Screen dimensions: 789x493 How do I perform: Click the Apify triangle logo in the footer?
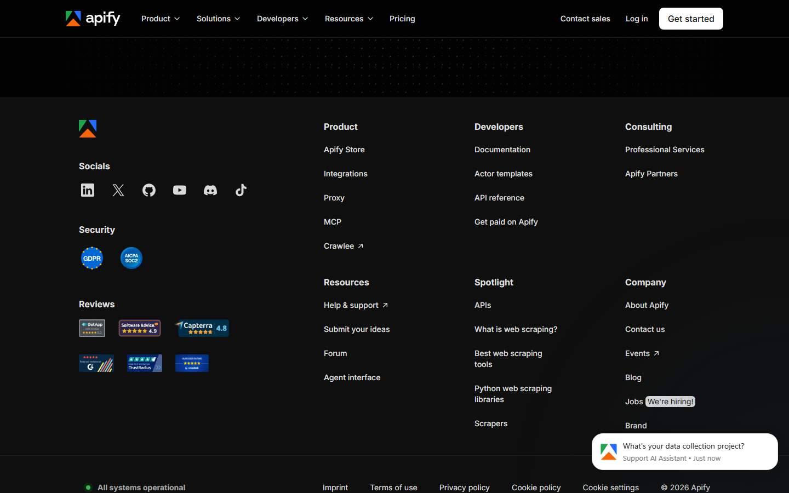88,129
